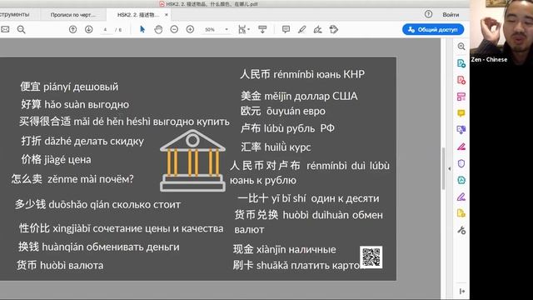This screenshot has height=300, width=533.
Task: Zoom out with the minus button
Action: click(x=174, y=30)
